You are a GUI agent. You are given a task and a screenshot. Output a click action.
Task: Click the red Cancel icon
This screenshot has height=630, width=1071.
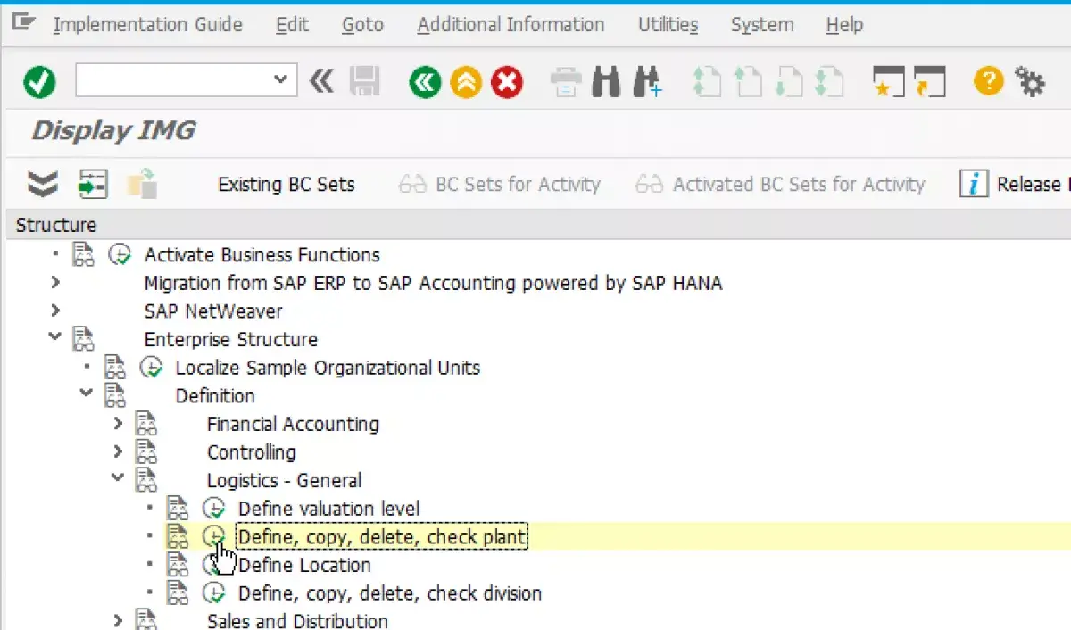click(x=507, y=83)
